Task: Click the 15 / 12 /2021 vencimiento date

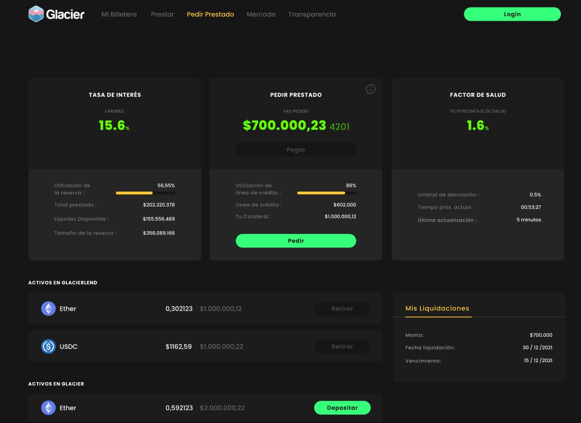Action: coord(538,361)
